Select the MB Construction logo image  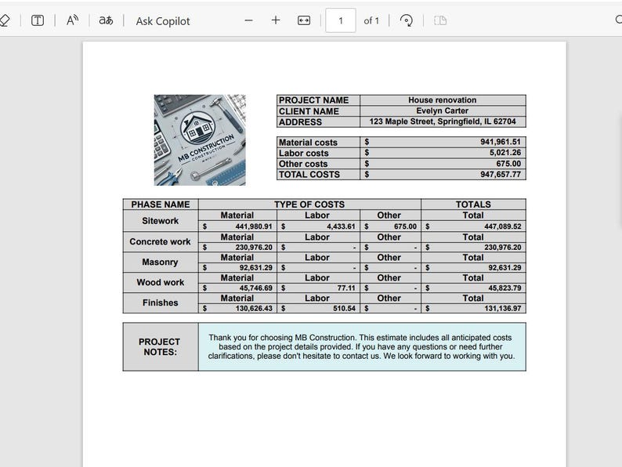[x=200, y=140]
